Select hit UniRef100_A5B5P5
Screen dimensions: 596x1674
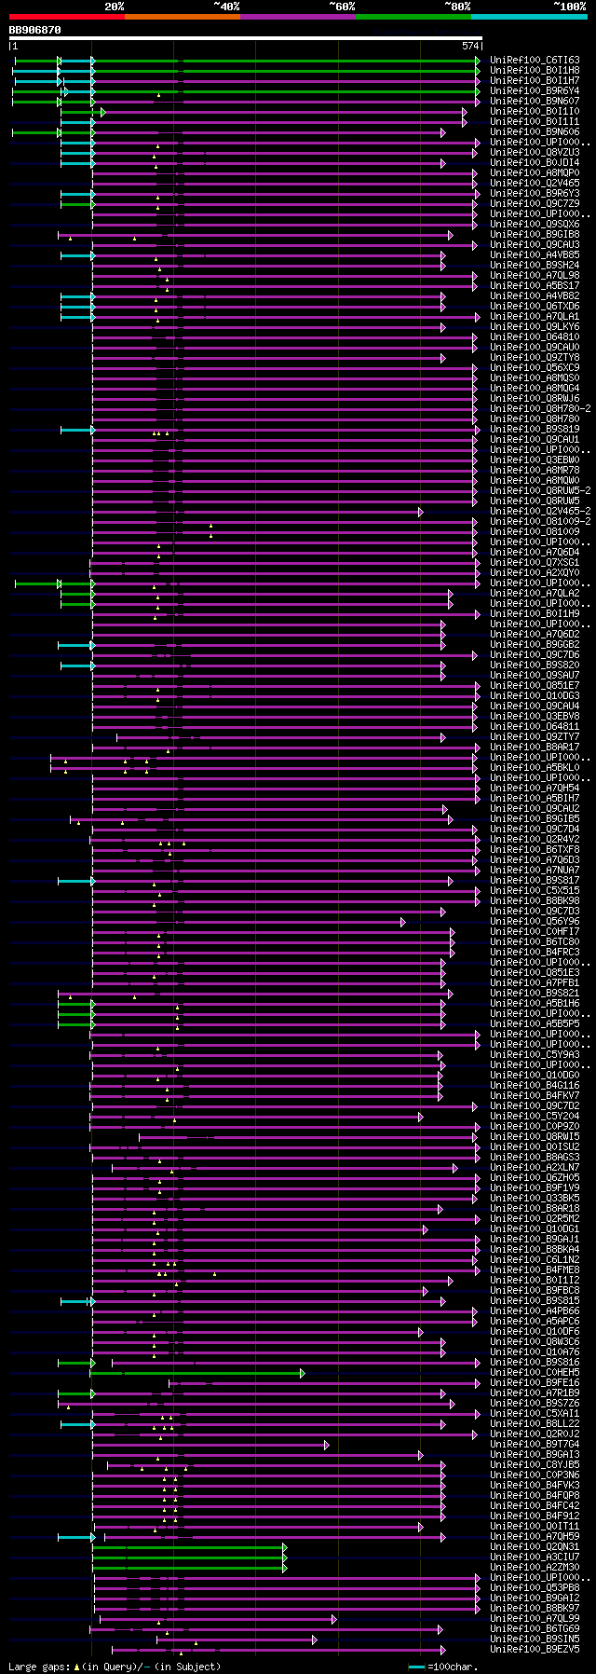535,1024
